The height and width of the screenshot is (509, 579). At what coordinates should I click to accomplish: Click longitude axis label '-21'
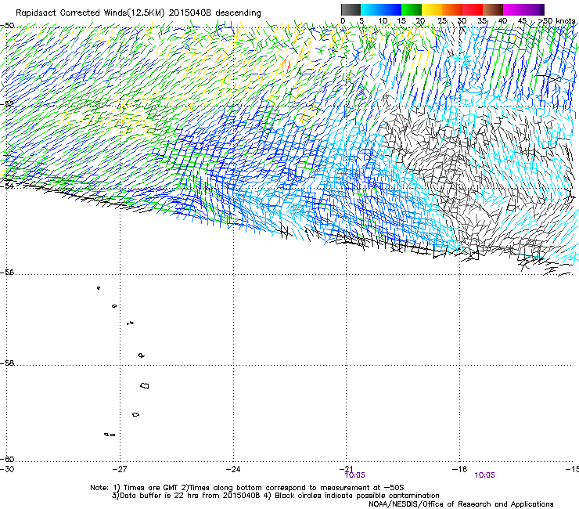tap(346, 469)
